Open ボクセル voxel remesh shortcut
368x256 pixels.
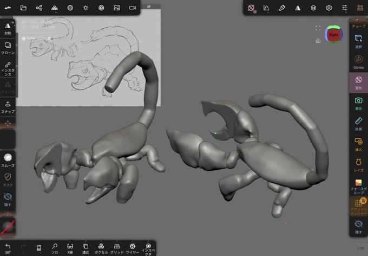[101, 248]
